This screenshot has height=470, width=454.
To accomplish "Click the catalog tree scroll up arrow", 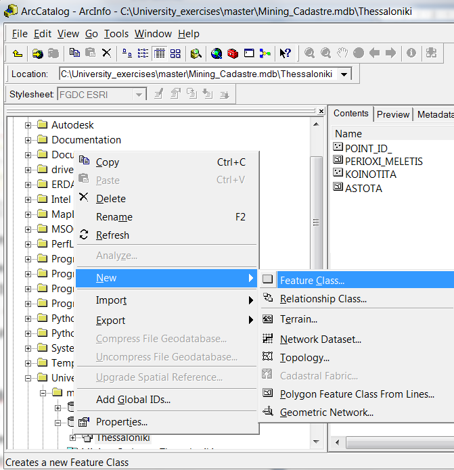I will [x=316, y=124].
